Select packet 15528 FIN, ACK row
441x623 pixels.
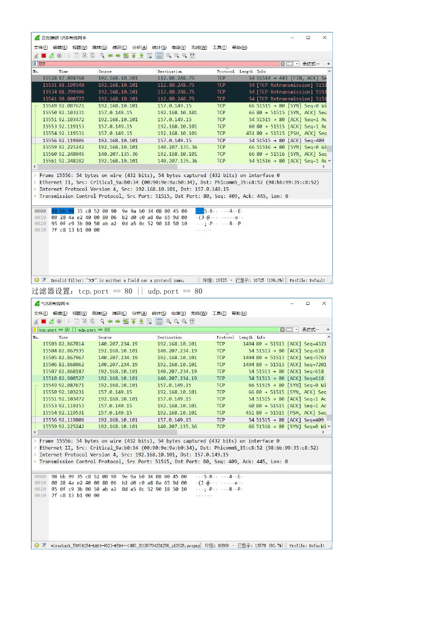[x=179, y=78]
